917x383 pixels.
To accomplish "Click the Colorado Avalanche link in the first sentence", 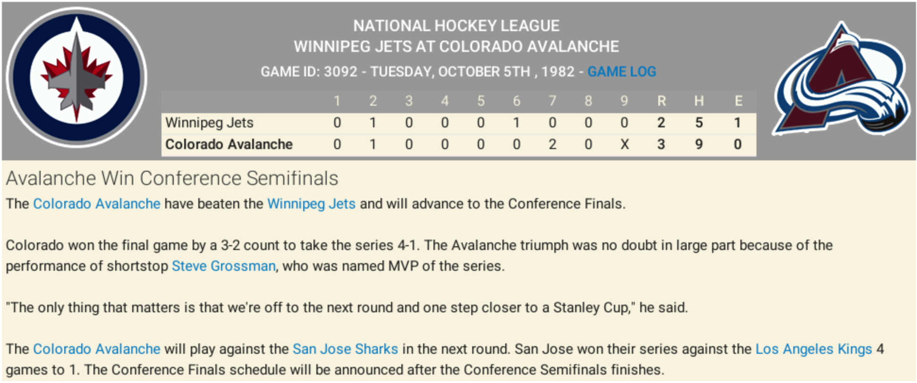I will 97,204.
